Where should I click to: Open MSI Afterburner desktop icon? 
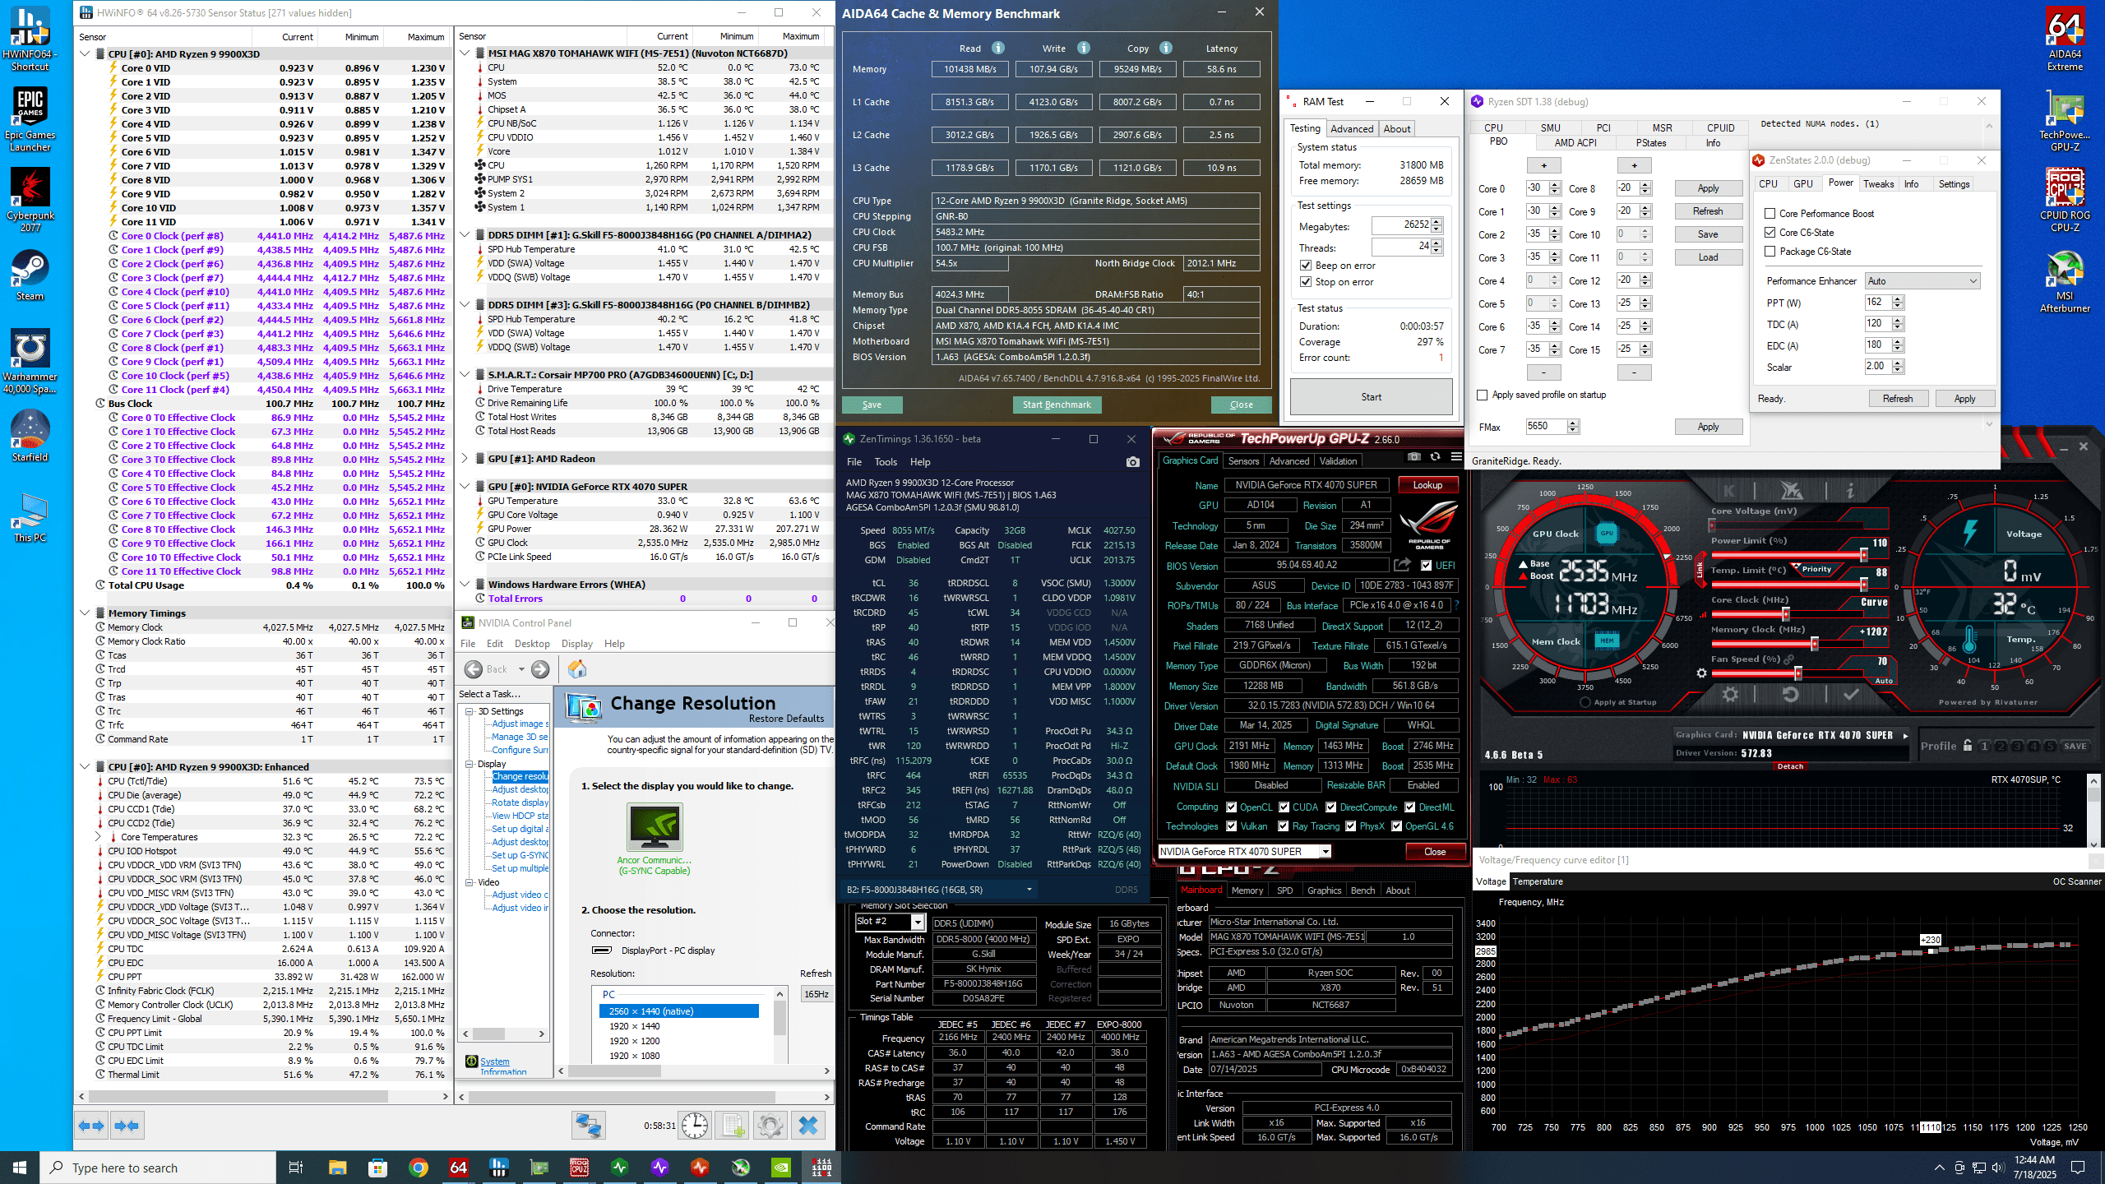pos(2065,282)
